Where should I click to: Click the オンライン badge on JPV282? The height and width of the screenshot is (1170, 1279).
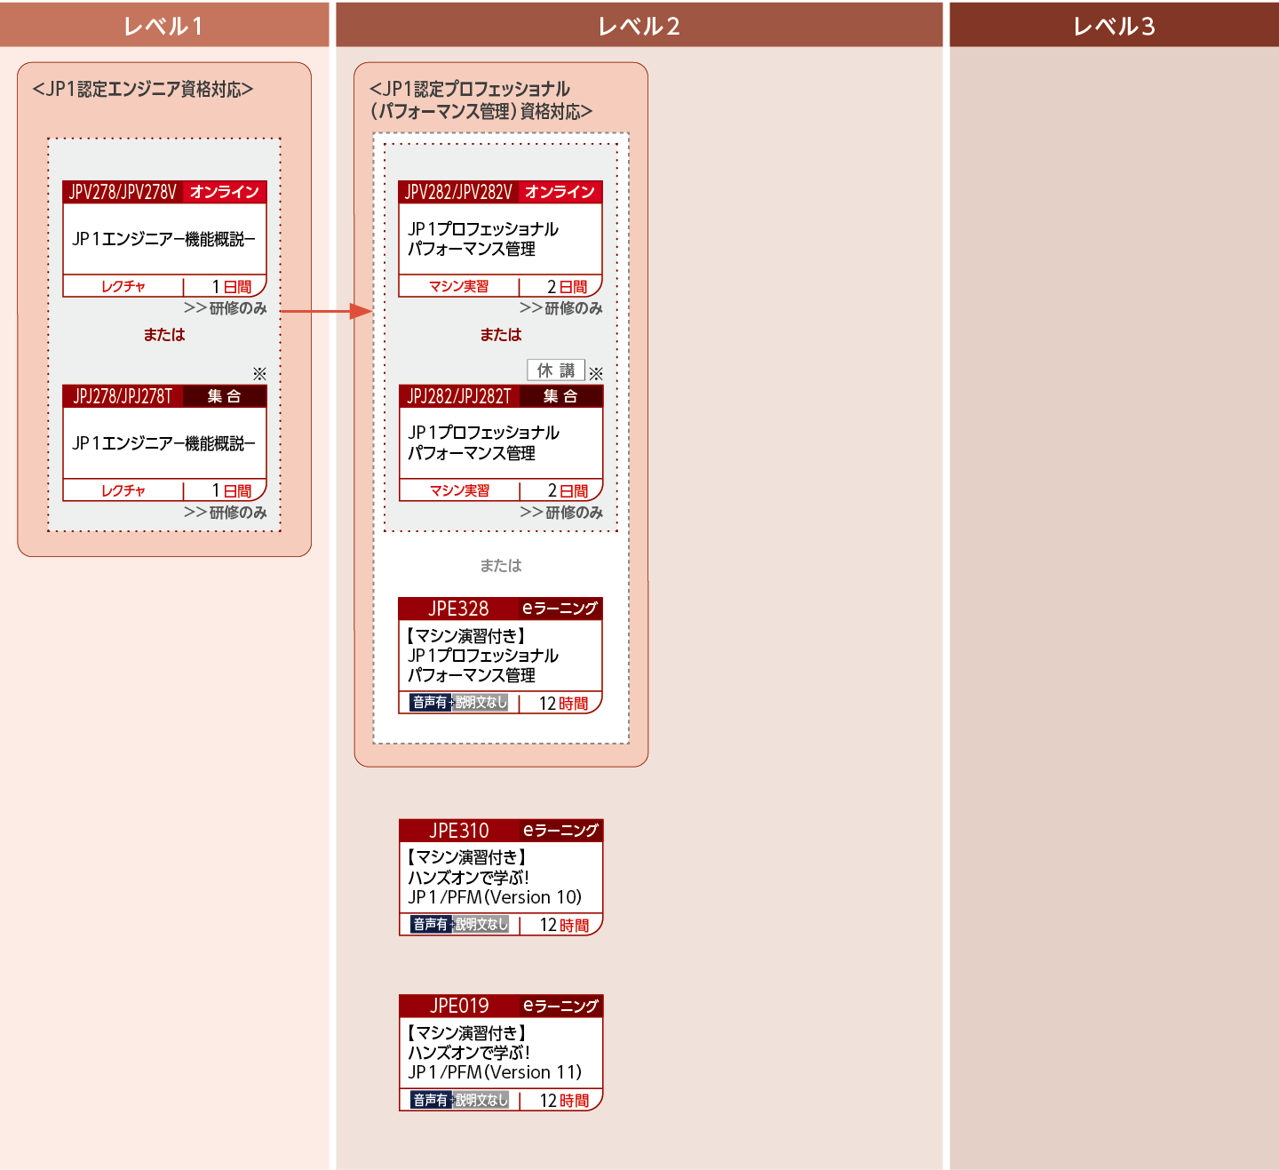tap(560, 192)
